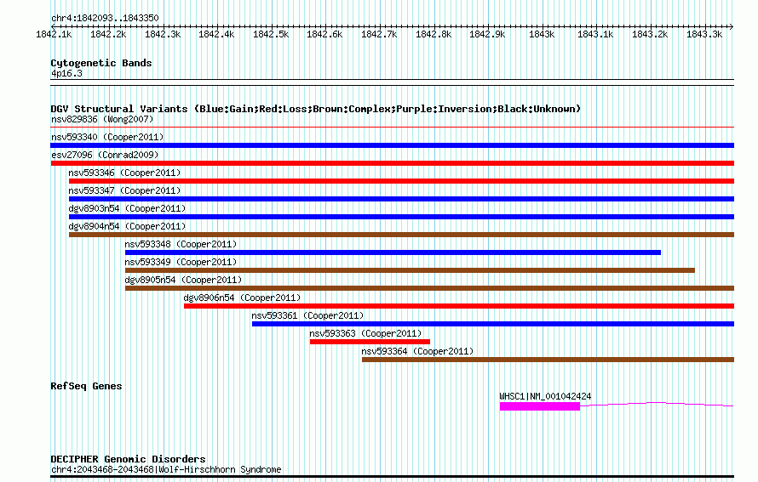The width and height of the screenshot is (758, 482).
Task: Click the chr4:1842093..1843350 coordinates label
Action: [105, 18]
